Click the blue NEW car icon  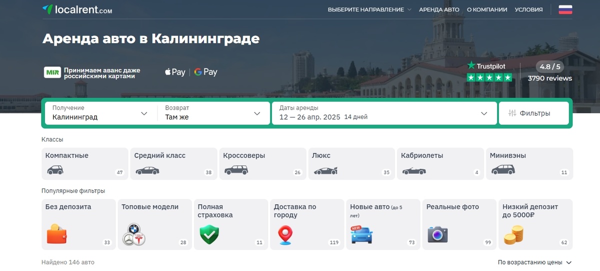pos(361,234)
